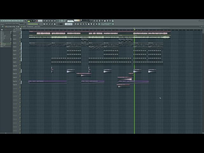Mute Track 6 with its green switch
Viewport: 204px width, 153px height.
(20, 53)
